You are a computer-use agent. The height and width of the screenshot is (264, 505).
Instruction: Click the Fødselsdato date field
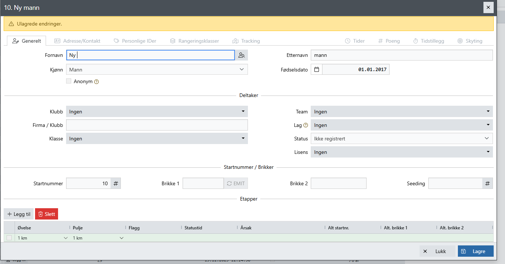pos(356,69)
